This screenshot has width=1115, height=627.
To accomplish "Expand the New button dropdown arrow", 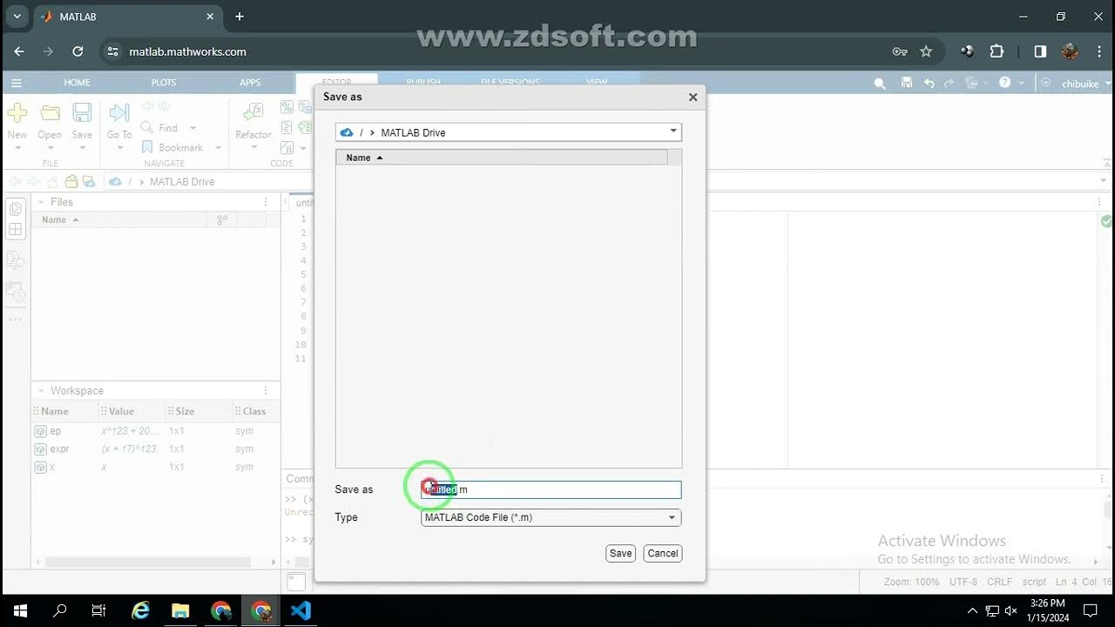I will (17, 149).
